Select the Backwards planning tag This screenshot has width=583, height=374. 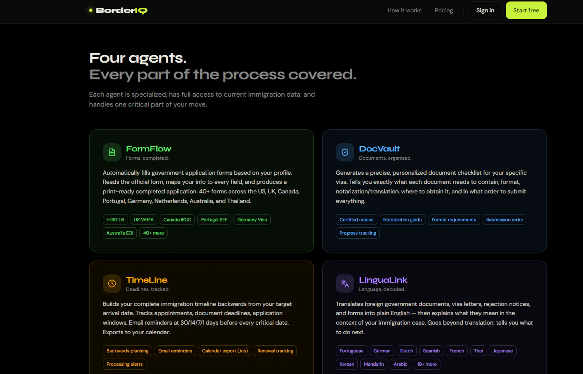tap(128, 351)
